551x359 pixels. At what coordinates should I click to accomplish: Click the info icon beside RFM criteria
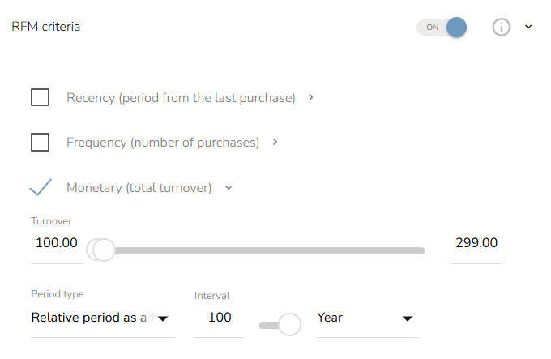click(502, 27)
